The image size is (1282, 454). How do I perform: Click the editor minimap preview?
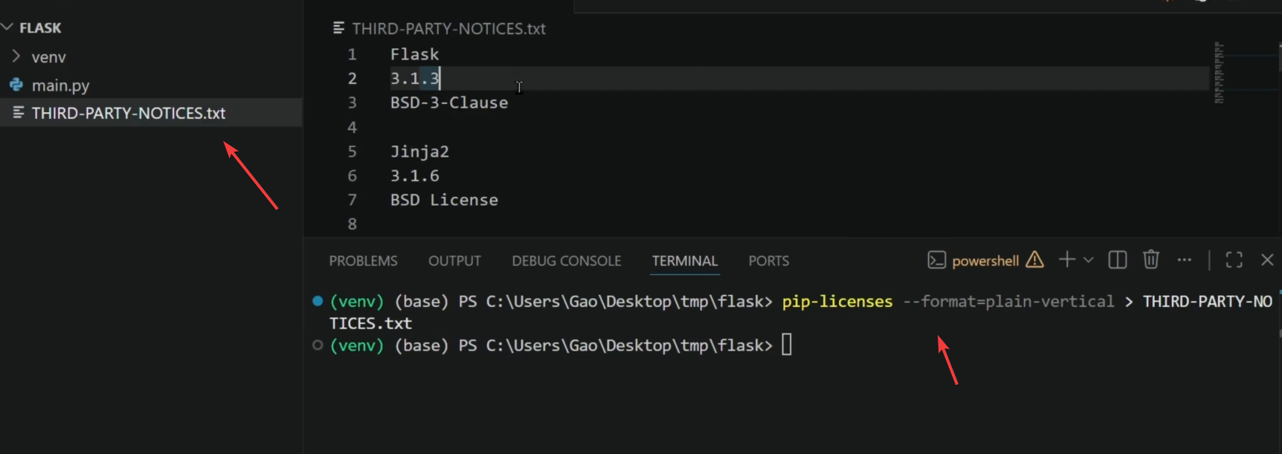[1219, 73]
